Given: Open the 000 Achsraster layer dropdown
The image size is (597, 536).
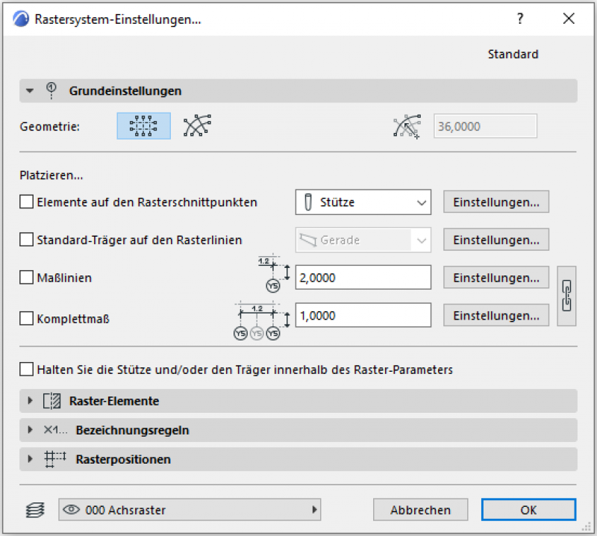Looking at the screenshot, I should 190,511.
